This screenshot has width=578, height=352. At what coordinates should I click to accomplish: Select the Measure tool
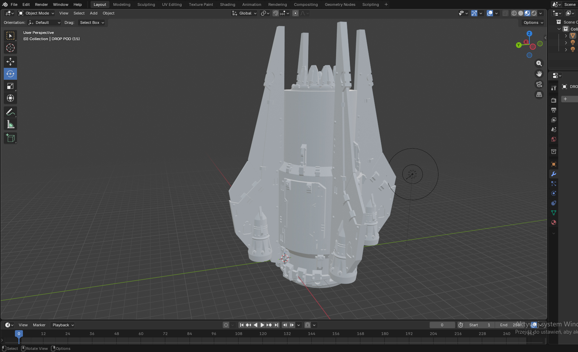pos(10,125)
